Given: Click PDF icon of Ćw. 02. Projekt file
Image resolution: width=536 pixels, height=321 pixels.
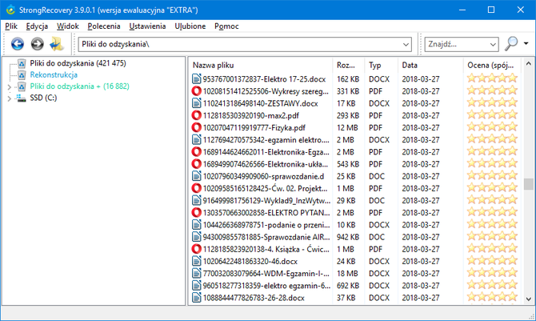Looking at the screenshot, I should coord(196,188).
